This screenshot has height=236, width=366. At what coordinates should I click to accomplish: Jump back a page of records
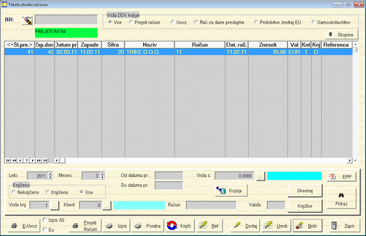point(14,160)
